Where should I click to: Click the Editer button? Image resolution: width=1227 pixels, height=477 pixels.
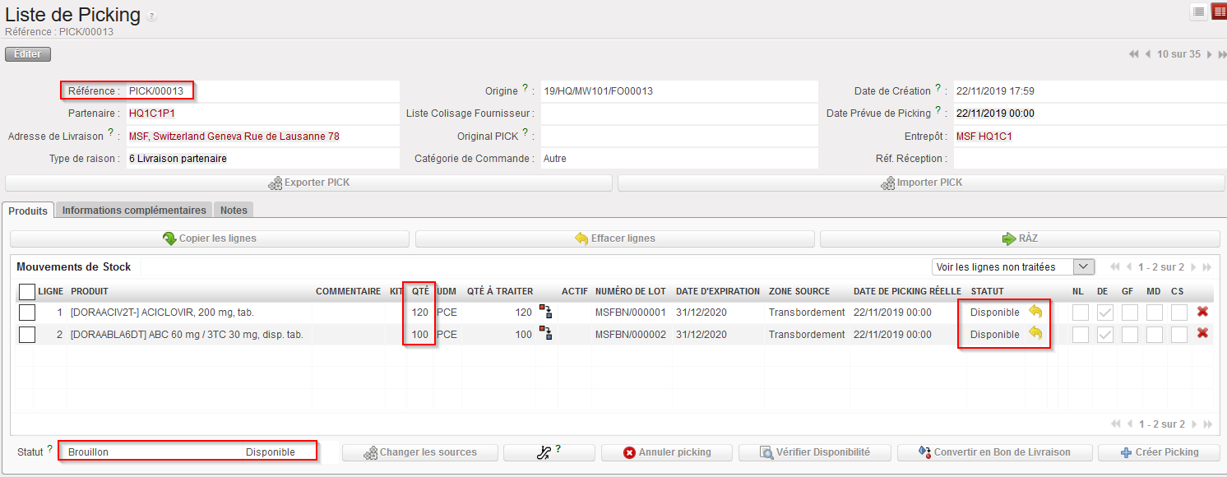click(28, 54)
